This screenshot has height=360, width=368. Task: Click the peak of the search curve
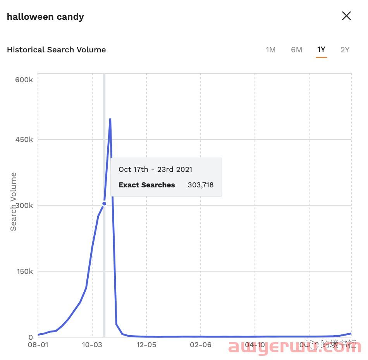110,119
